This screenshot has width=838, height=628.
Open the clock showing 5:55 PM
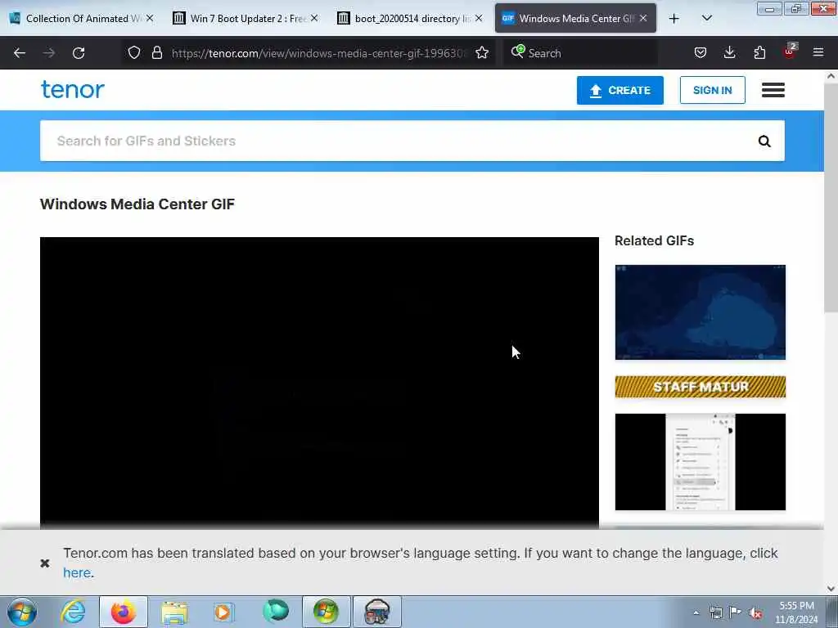tap(796, 612)
